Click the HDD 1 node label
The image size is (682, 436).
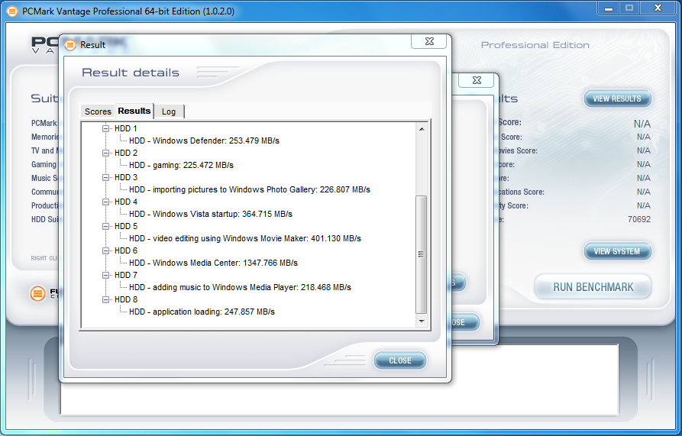[x=126, y=129]
